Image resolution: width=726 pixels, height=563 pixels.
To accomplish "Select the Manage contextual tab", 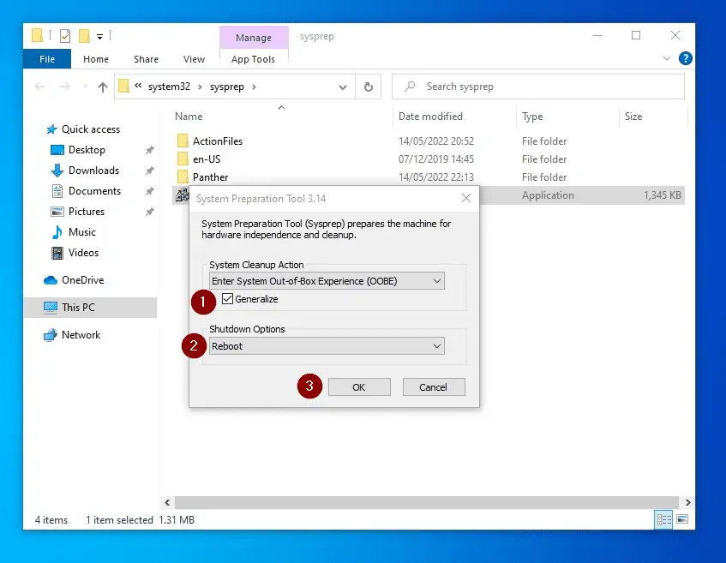I will click(x=253, y=38).
